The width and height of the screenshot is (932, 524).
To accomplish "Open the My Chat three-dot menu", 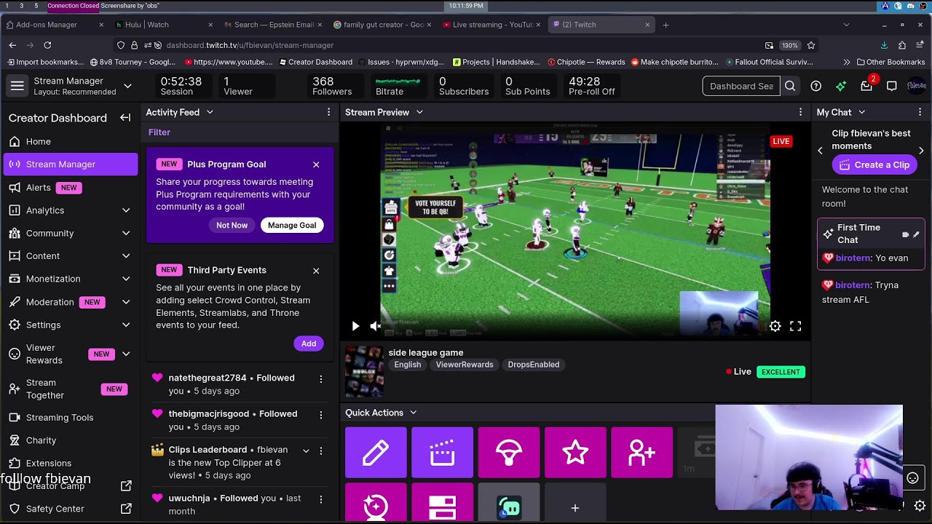I will click(920, 112).
